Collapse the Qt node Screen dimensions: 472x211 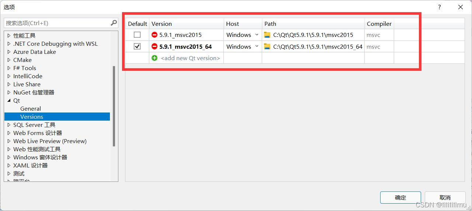coord(9,100)
